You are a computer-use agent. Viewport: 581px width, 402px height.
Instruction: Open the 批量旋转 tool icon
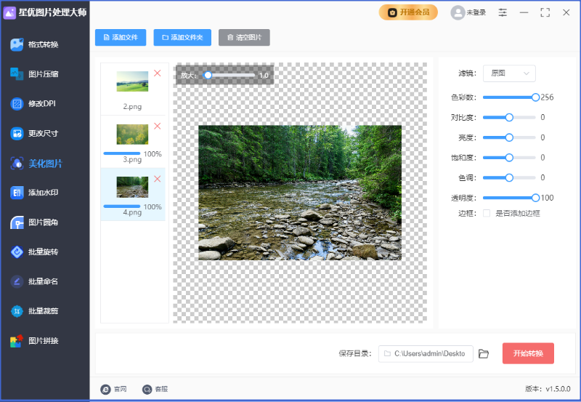17,252
